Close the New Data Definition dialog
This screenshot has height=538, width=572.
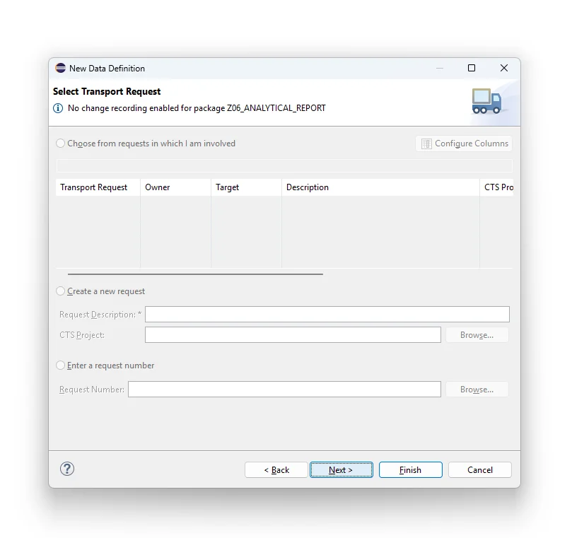coord(504,68)
